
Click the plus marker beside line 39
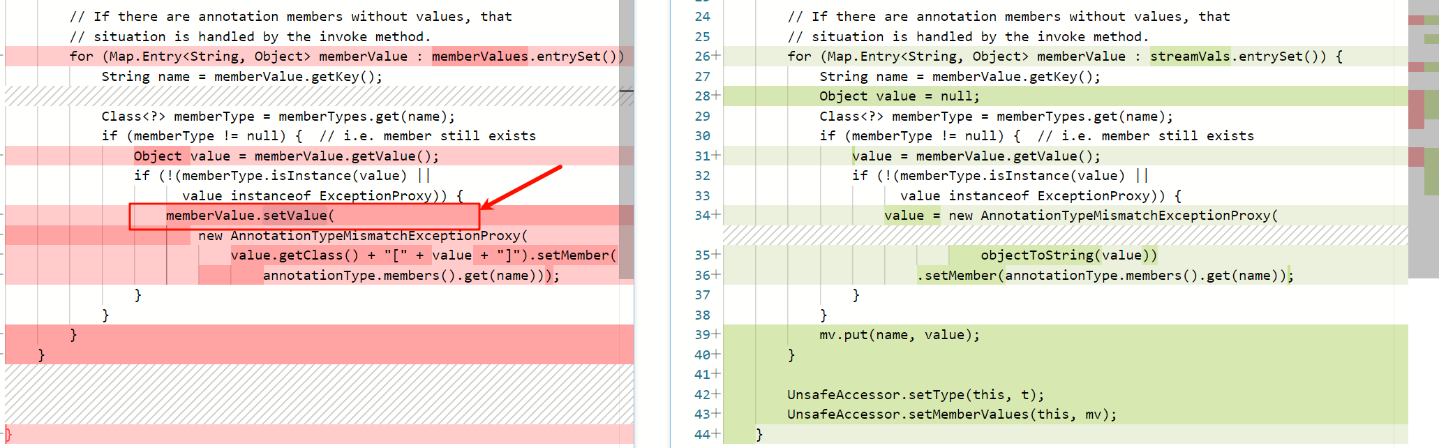717,334
